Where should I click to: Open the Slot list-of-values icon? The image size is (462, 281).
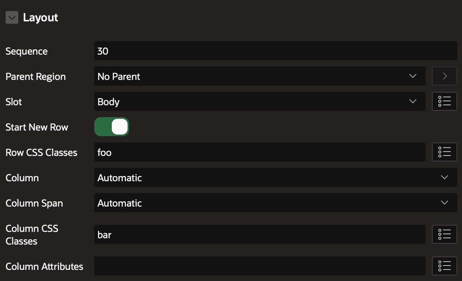(444, 102)
